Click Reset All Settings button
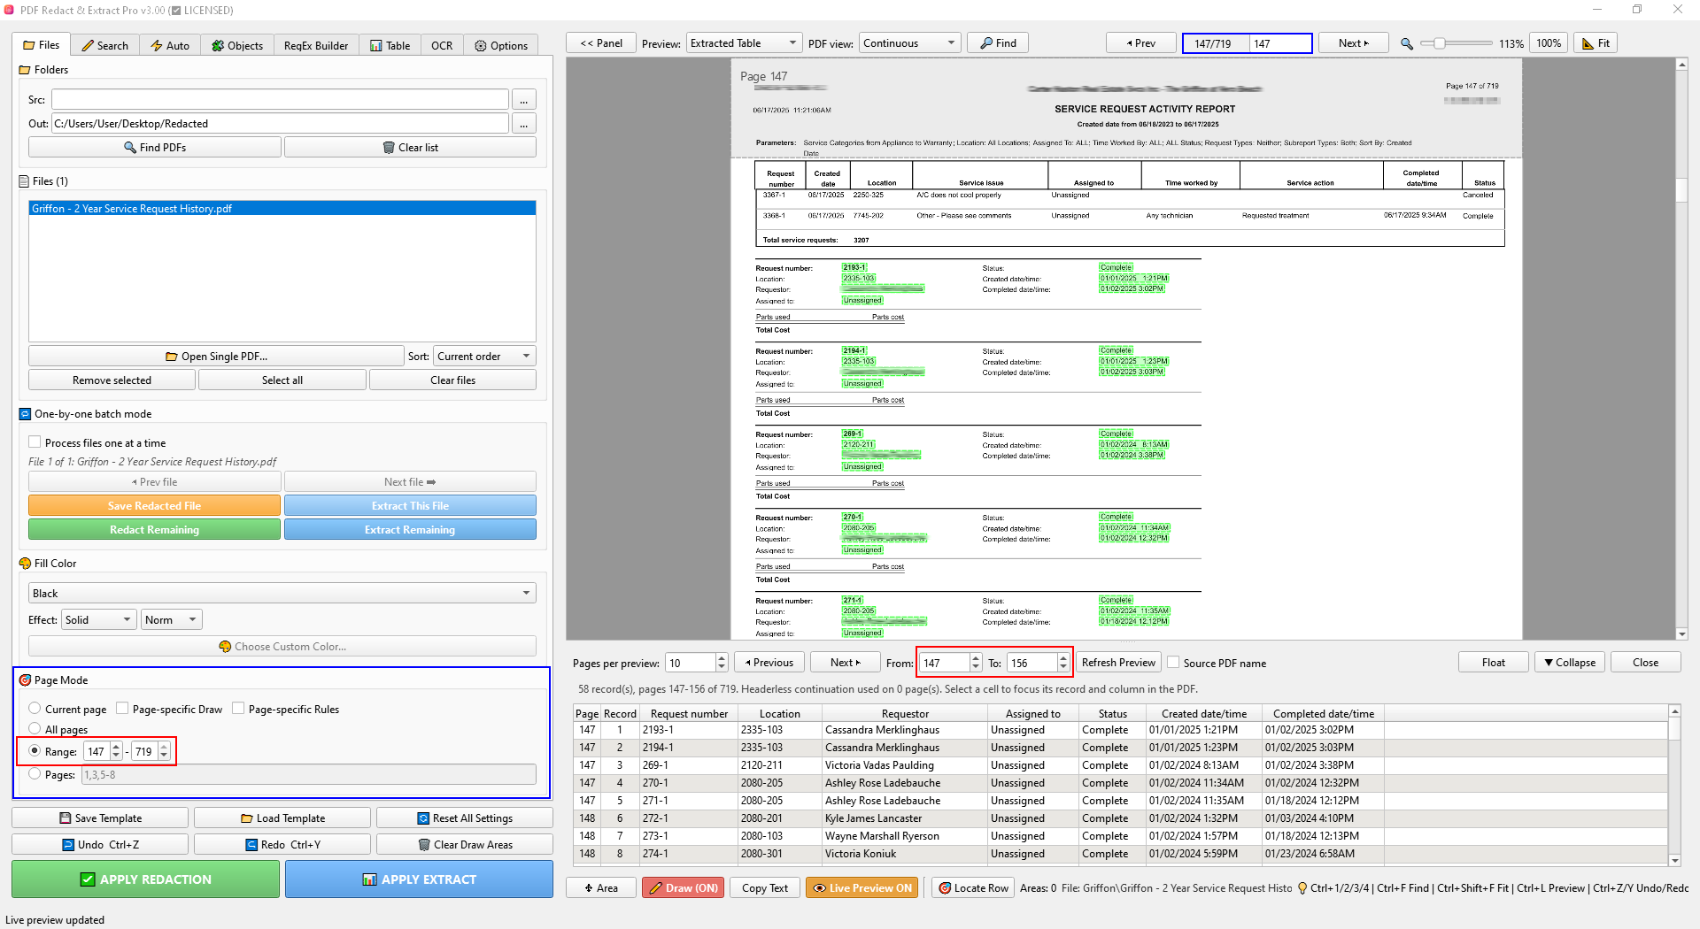Screen dimensions: 1700x929 [x=465, y=818]
